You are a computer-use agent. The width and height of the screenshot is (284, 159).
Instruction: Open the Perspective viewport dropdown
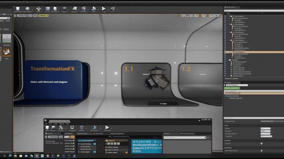(22, 16)
